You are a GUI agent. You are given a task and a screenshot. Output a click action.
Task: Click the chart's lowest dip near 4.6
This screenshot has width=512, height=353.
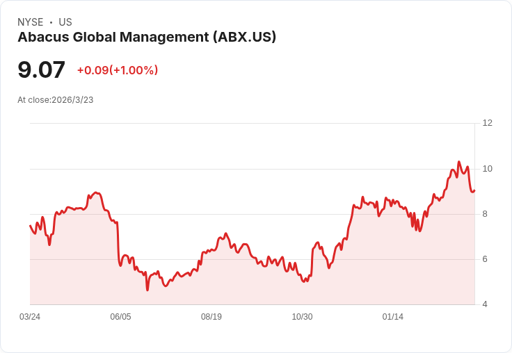coord(147,290)
